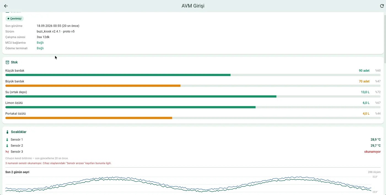Click the Sıcaklıklar section heading

click(x=19, y=132)
